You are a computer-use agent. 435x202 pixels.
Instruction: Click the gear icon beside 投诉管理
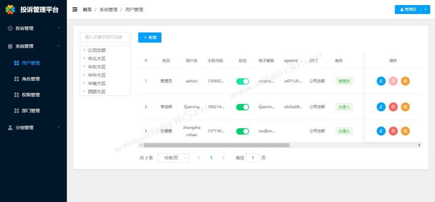tap(10, 28)
